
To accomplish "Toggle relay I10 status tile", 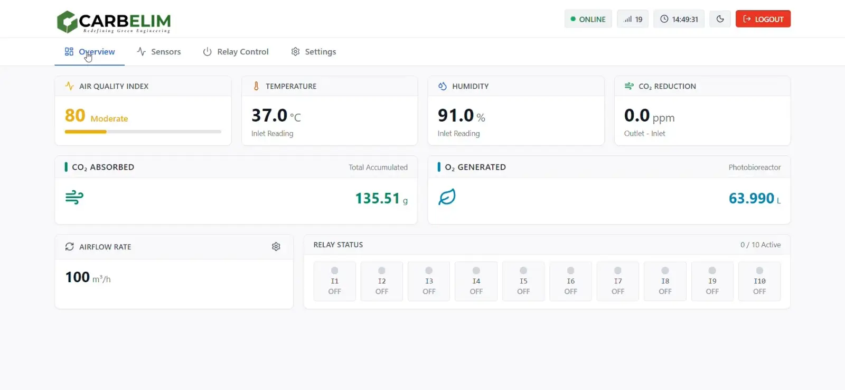I will pyautogui.click(x=759, y=281).
